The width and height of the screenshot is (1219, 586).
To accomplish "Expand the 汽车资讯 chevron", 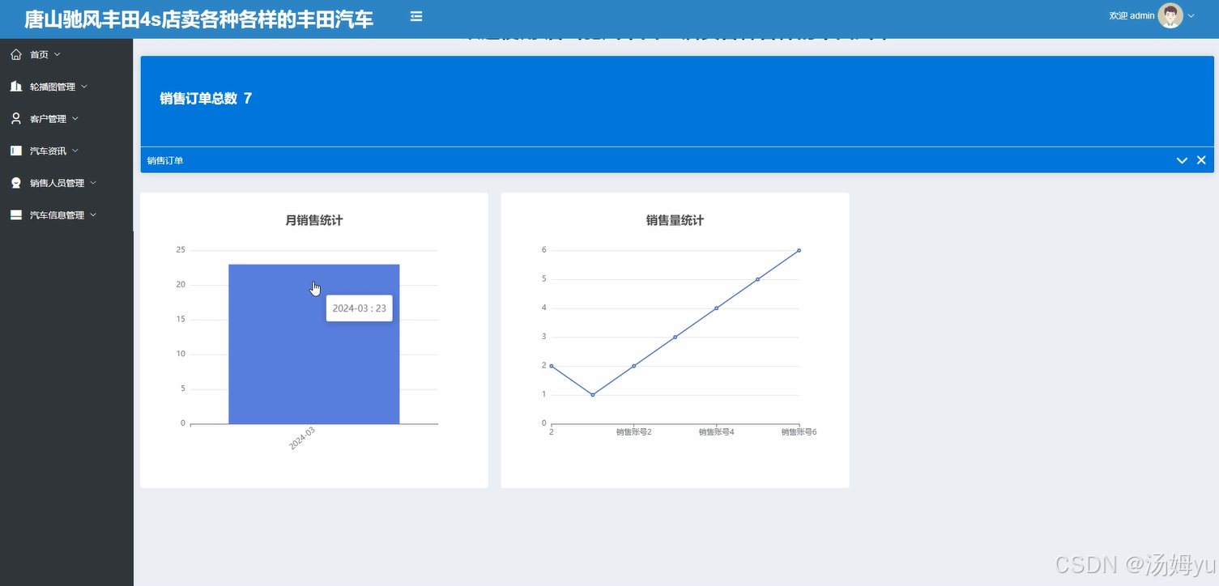I will point(75,151).
